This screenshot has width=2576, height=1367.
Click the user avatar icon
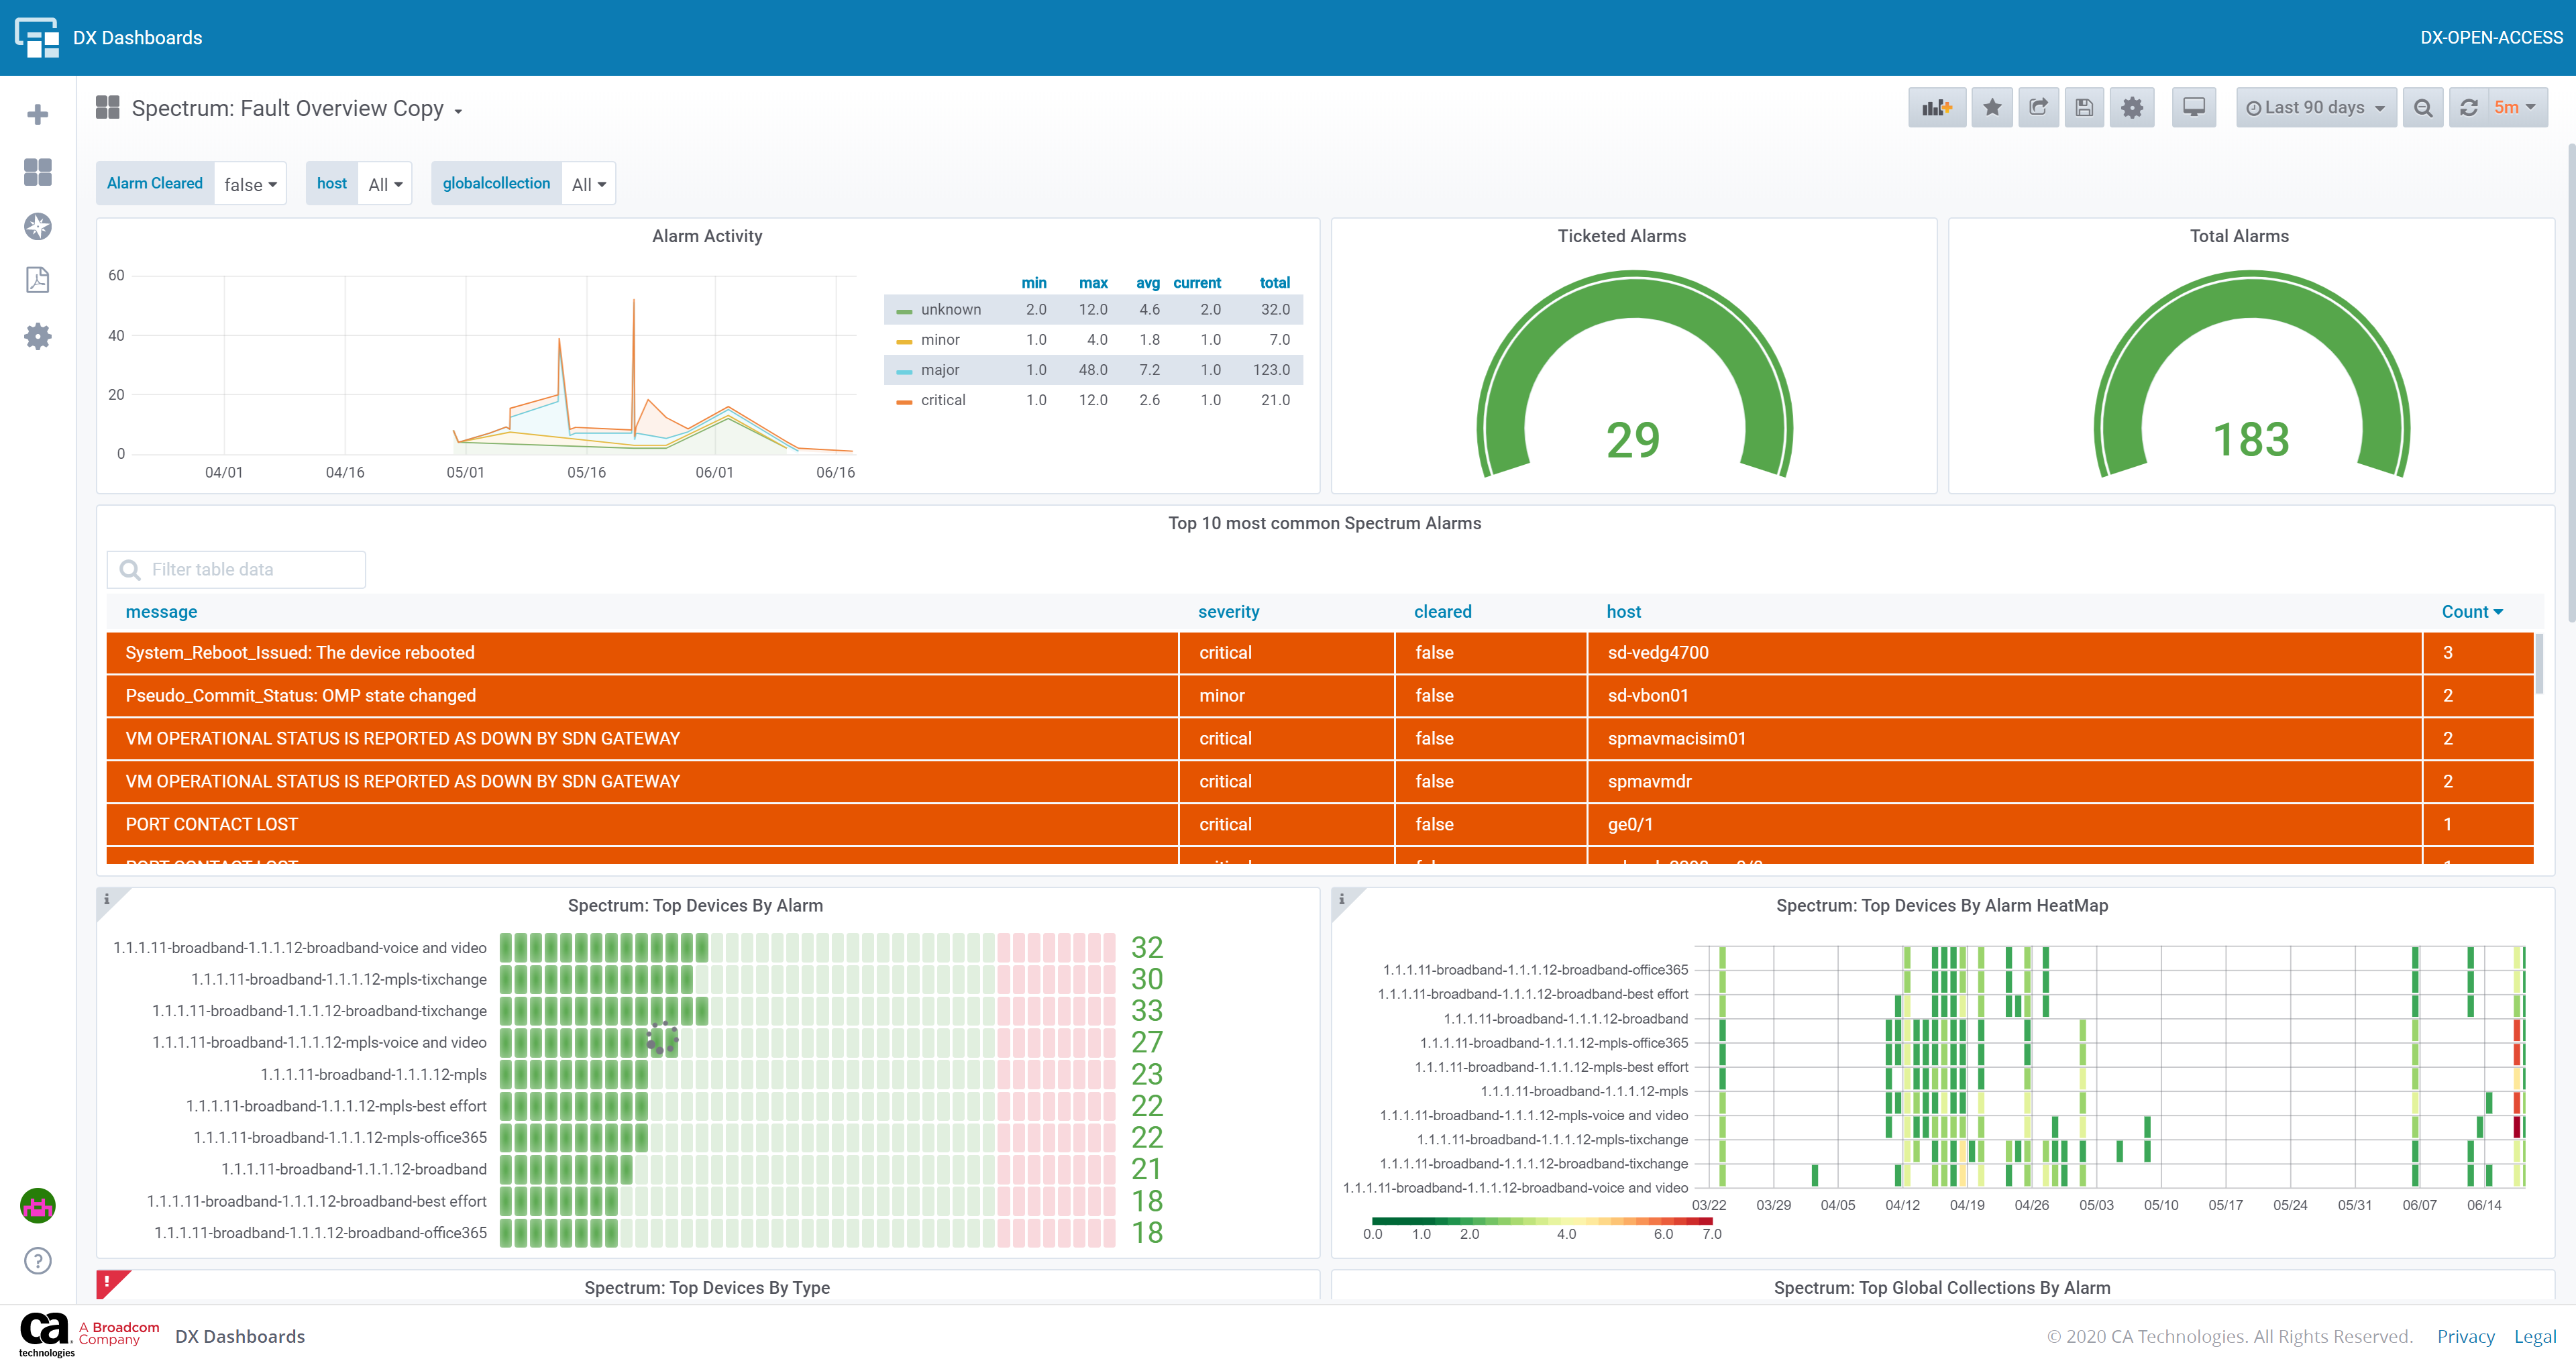(38, 1206)
